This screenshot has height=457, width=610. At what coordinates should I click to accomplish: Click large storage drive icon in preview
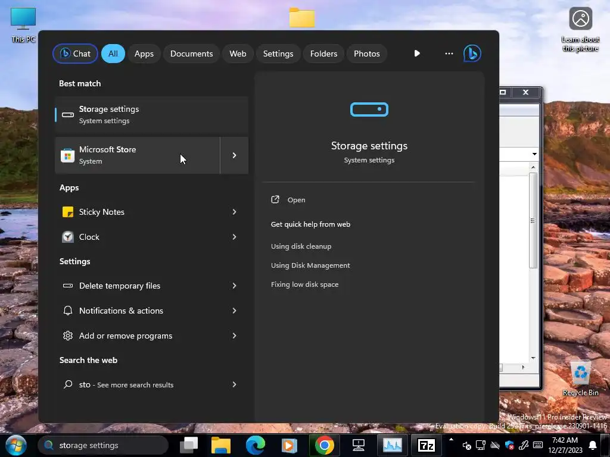click(x=369, y=109)
